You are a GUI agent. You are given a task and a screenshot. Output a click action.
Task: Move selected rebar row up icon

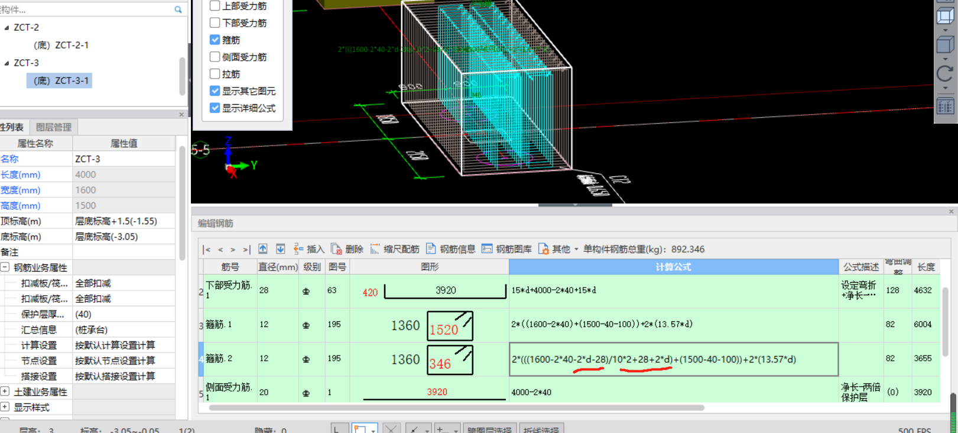(x=263, y=249)
